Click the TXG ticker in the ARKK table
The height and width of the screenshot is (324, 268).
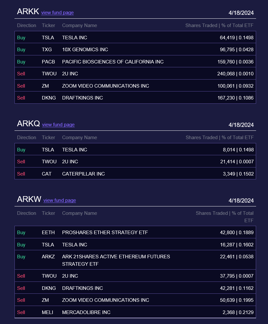coord(47,50)
